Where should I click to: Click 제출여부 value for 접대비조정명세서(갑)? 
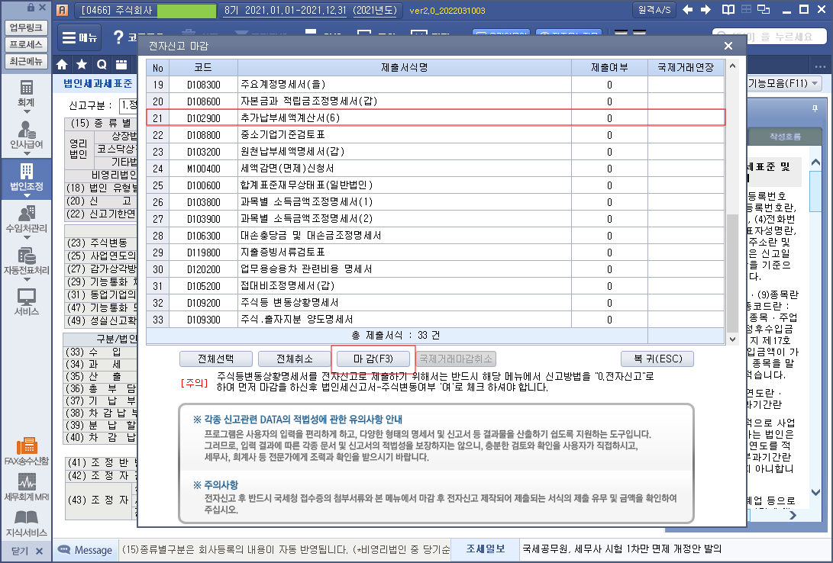pyautogui.click(x=609, y=286)
